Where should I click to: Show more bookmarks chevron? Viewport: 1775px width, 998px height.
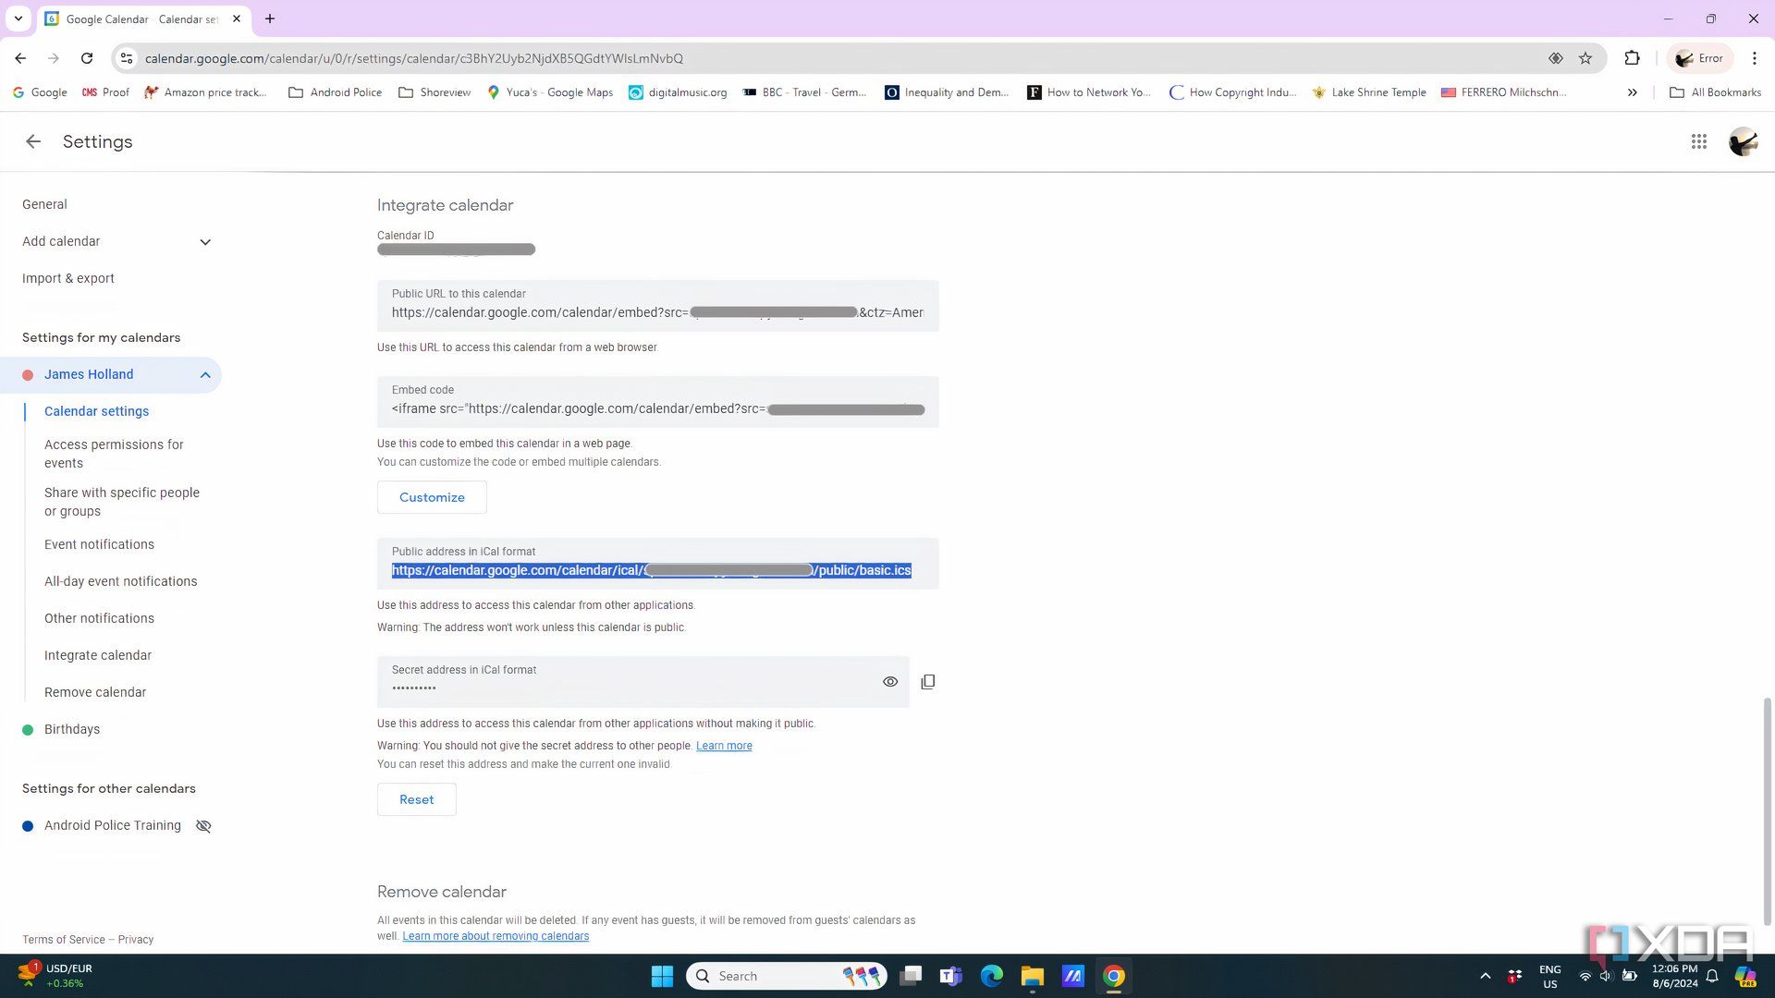1632,92
